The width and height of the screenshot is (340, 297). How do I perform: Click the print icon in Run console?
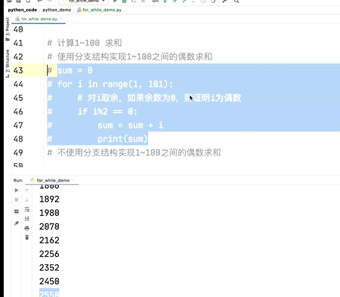pos(27,228)
